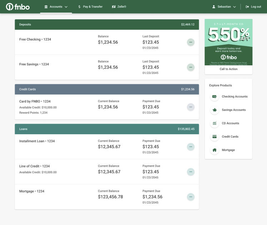The image size is (267, 225).
Task: Click the Mortgage house icon
Action: coord(215,150)
